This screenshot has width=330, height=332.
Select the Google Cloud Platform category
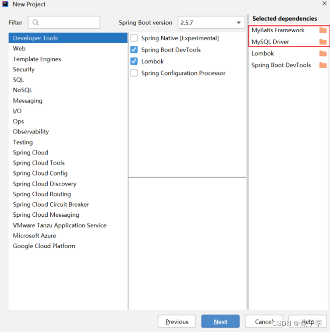[68, 246]
